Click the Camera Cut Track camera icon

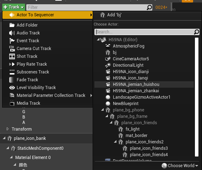point(12,49)
